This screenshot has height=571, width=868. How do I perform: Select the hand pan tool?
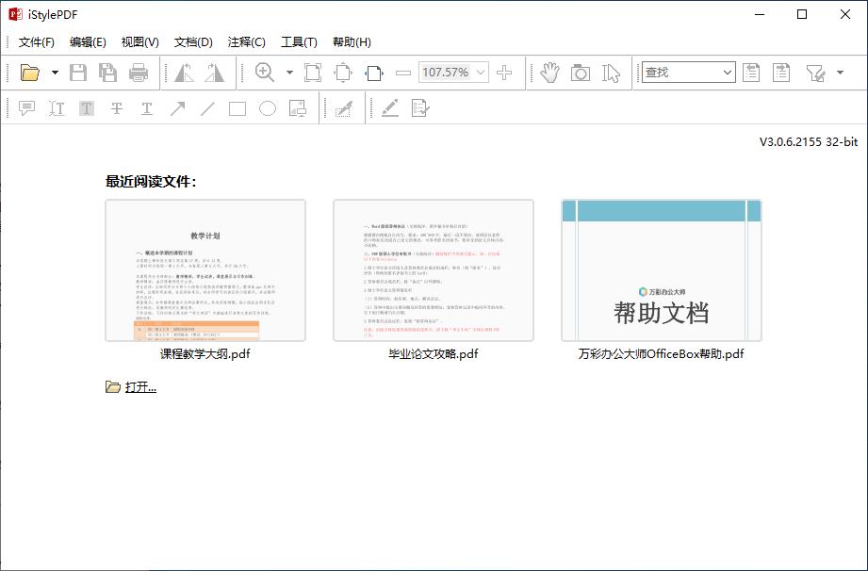tap(549, 72)
